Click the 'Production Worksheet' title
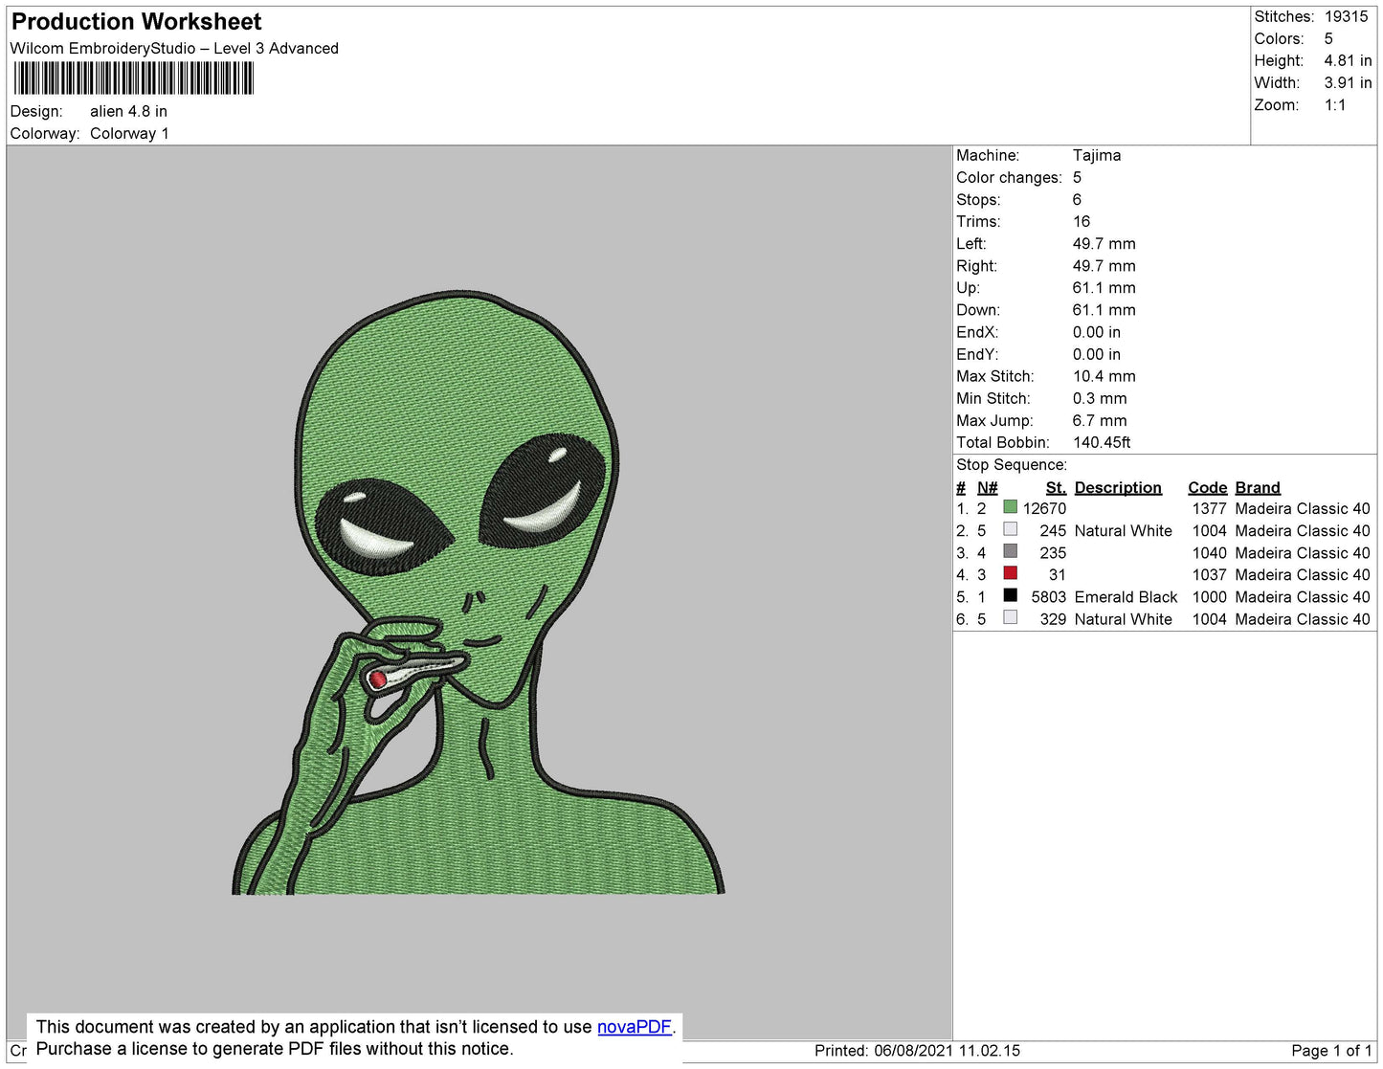 click(x=136, y=22)
